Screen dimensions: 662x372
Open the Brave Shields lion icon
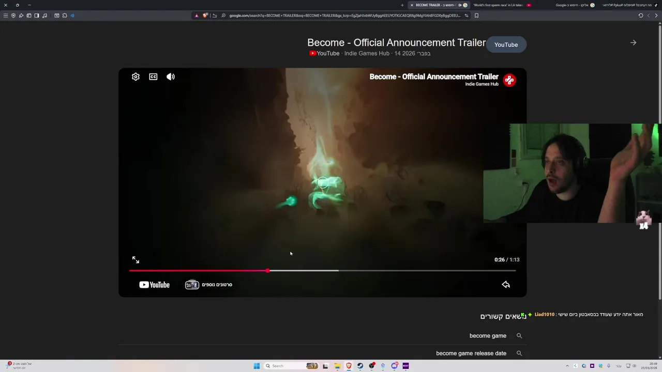205,16
